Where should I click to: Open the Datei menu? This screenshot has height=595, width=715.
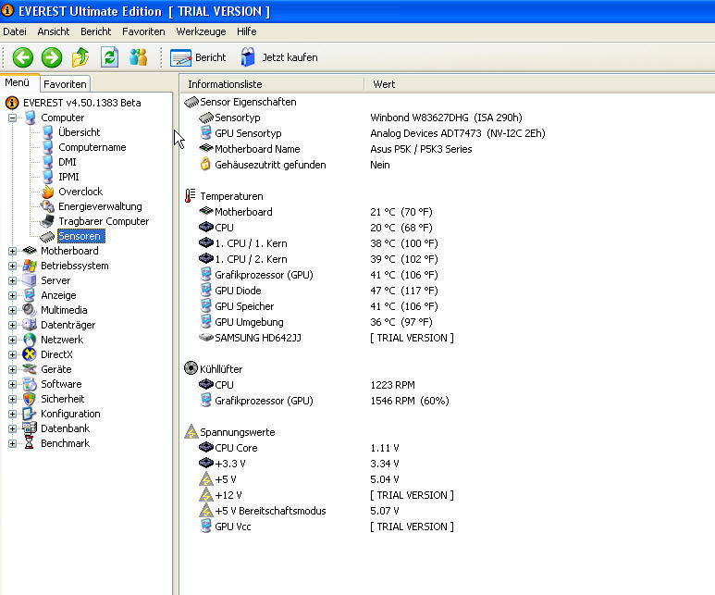15,31
